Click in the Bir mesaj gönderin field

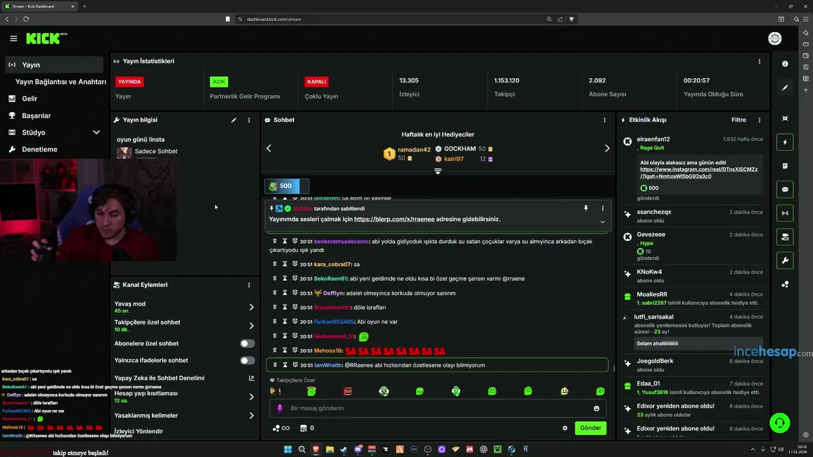pos(438,408)
